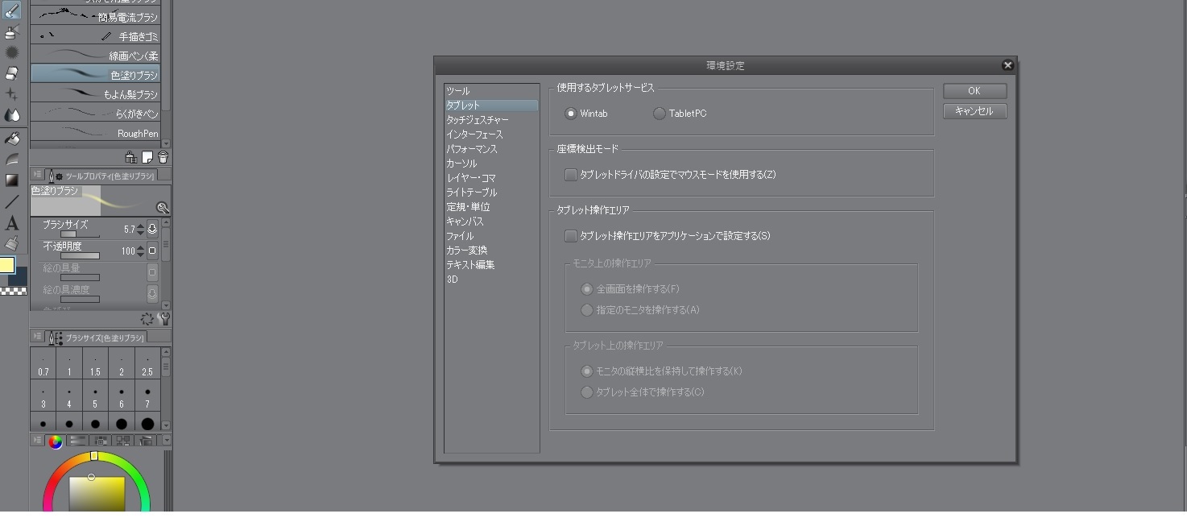Open sub tool detail wrench icon
1187x522 pixels.
coord(164,319)
